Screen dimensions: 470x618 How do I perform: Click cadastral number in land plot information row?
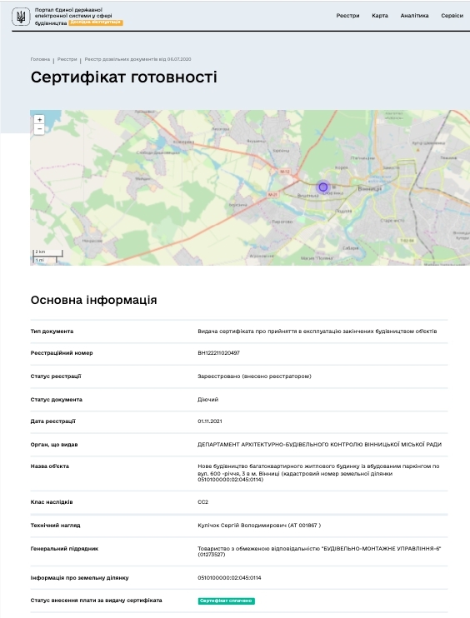[229, 577]
